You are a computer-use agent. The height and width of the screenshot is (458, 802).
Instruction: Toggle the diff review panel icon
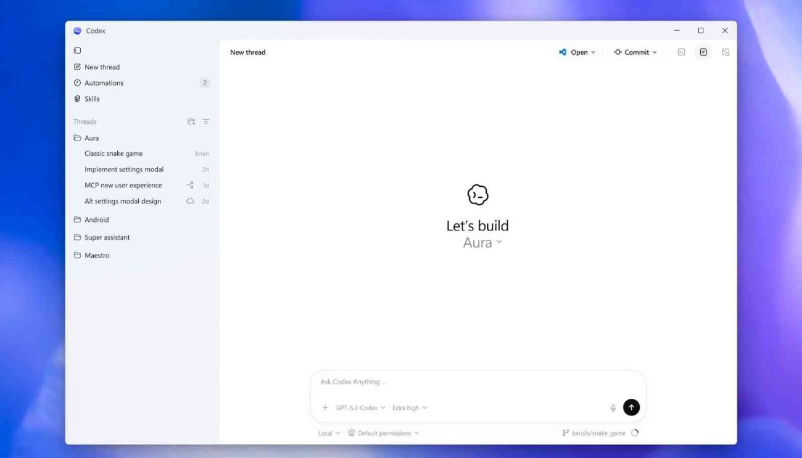click(703, 52)
